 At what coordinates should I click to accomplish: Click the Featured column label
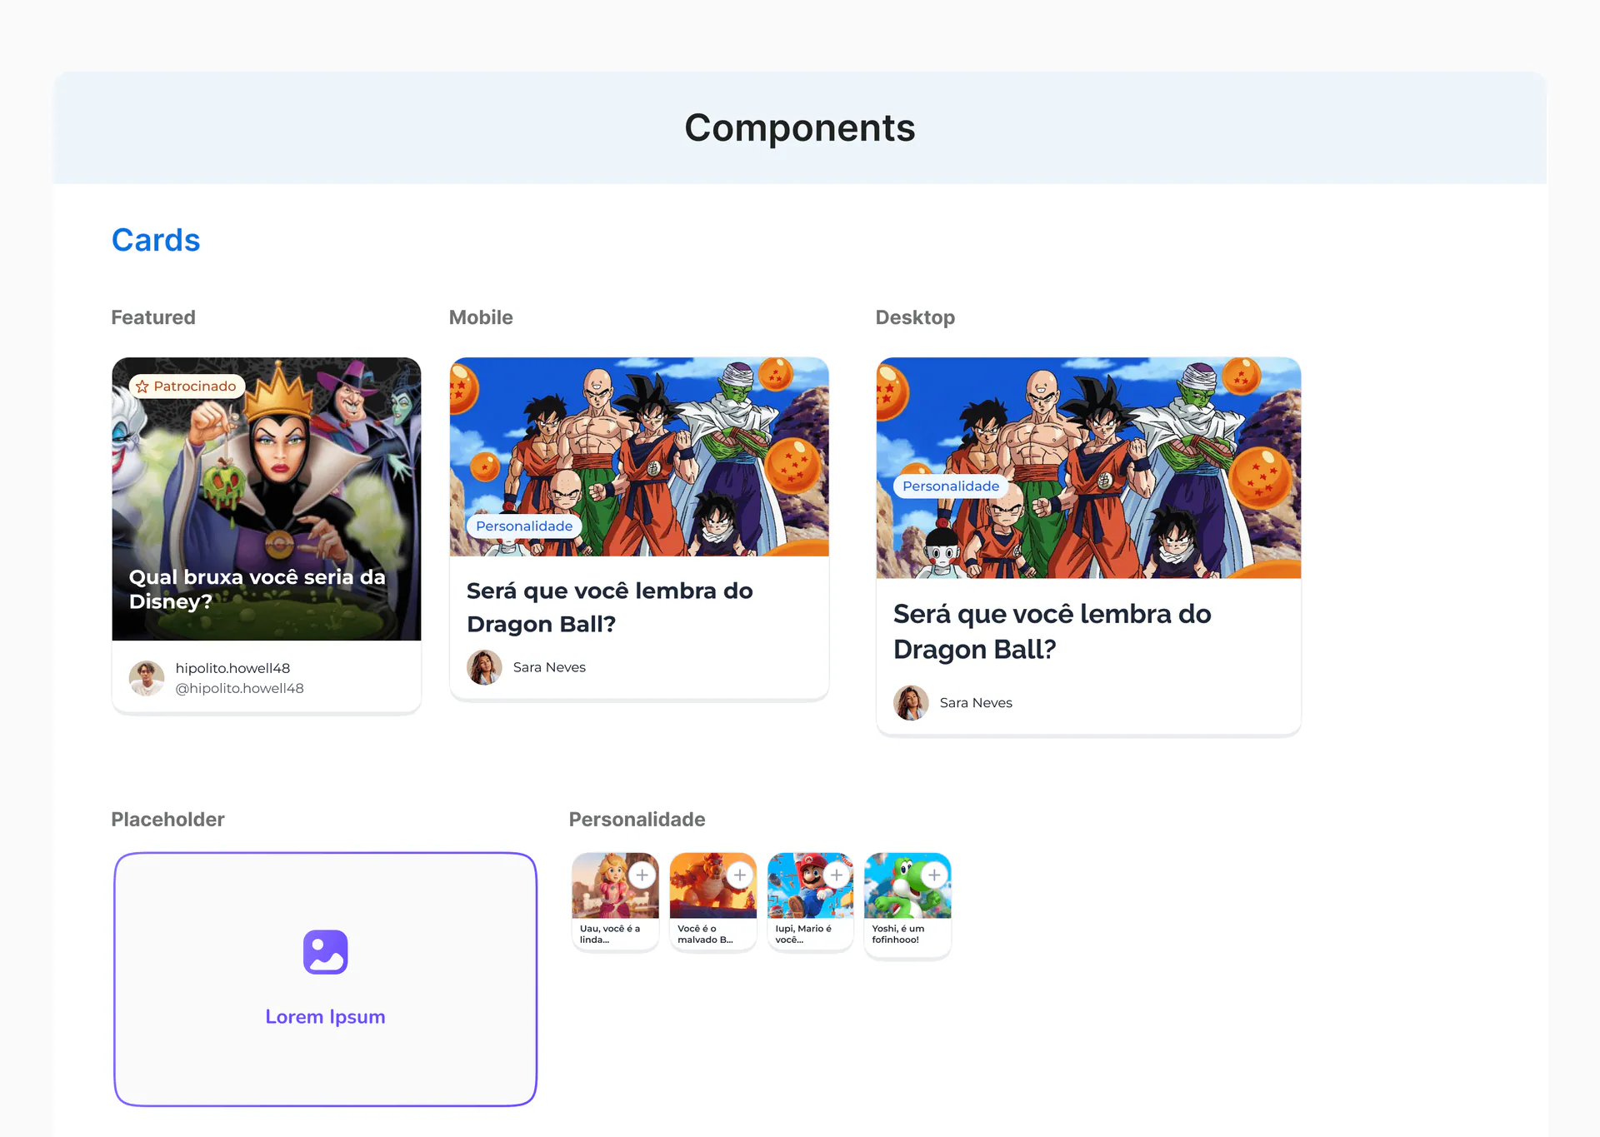(x=153, y=317)
